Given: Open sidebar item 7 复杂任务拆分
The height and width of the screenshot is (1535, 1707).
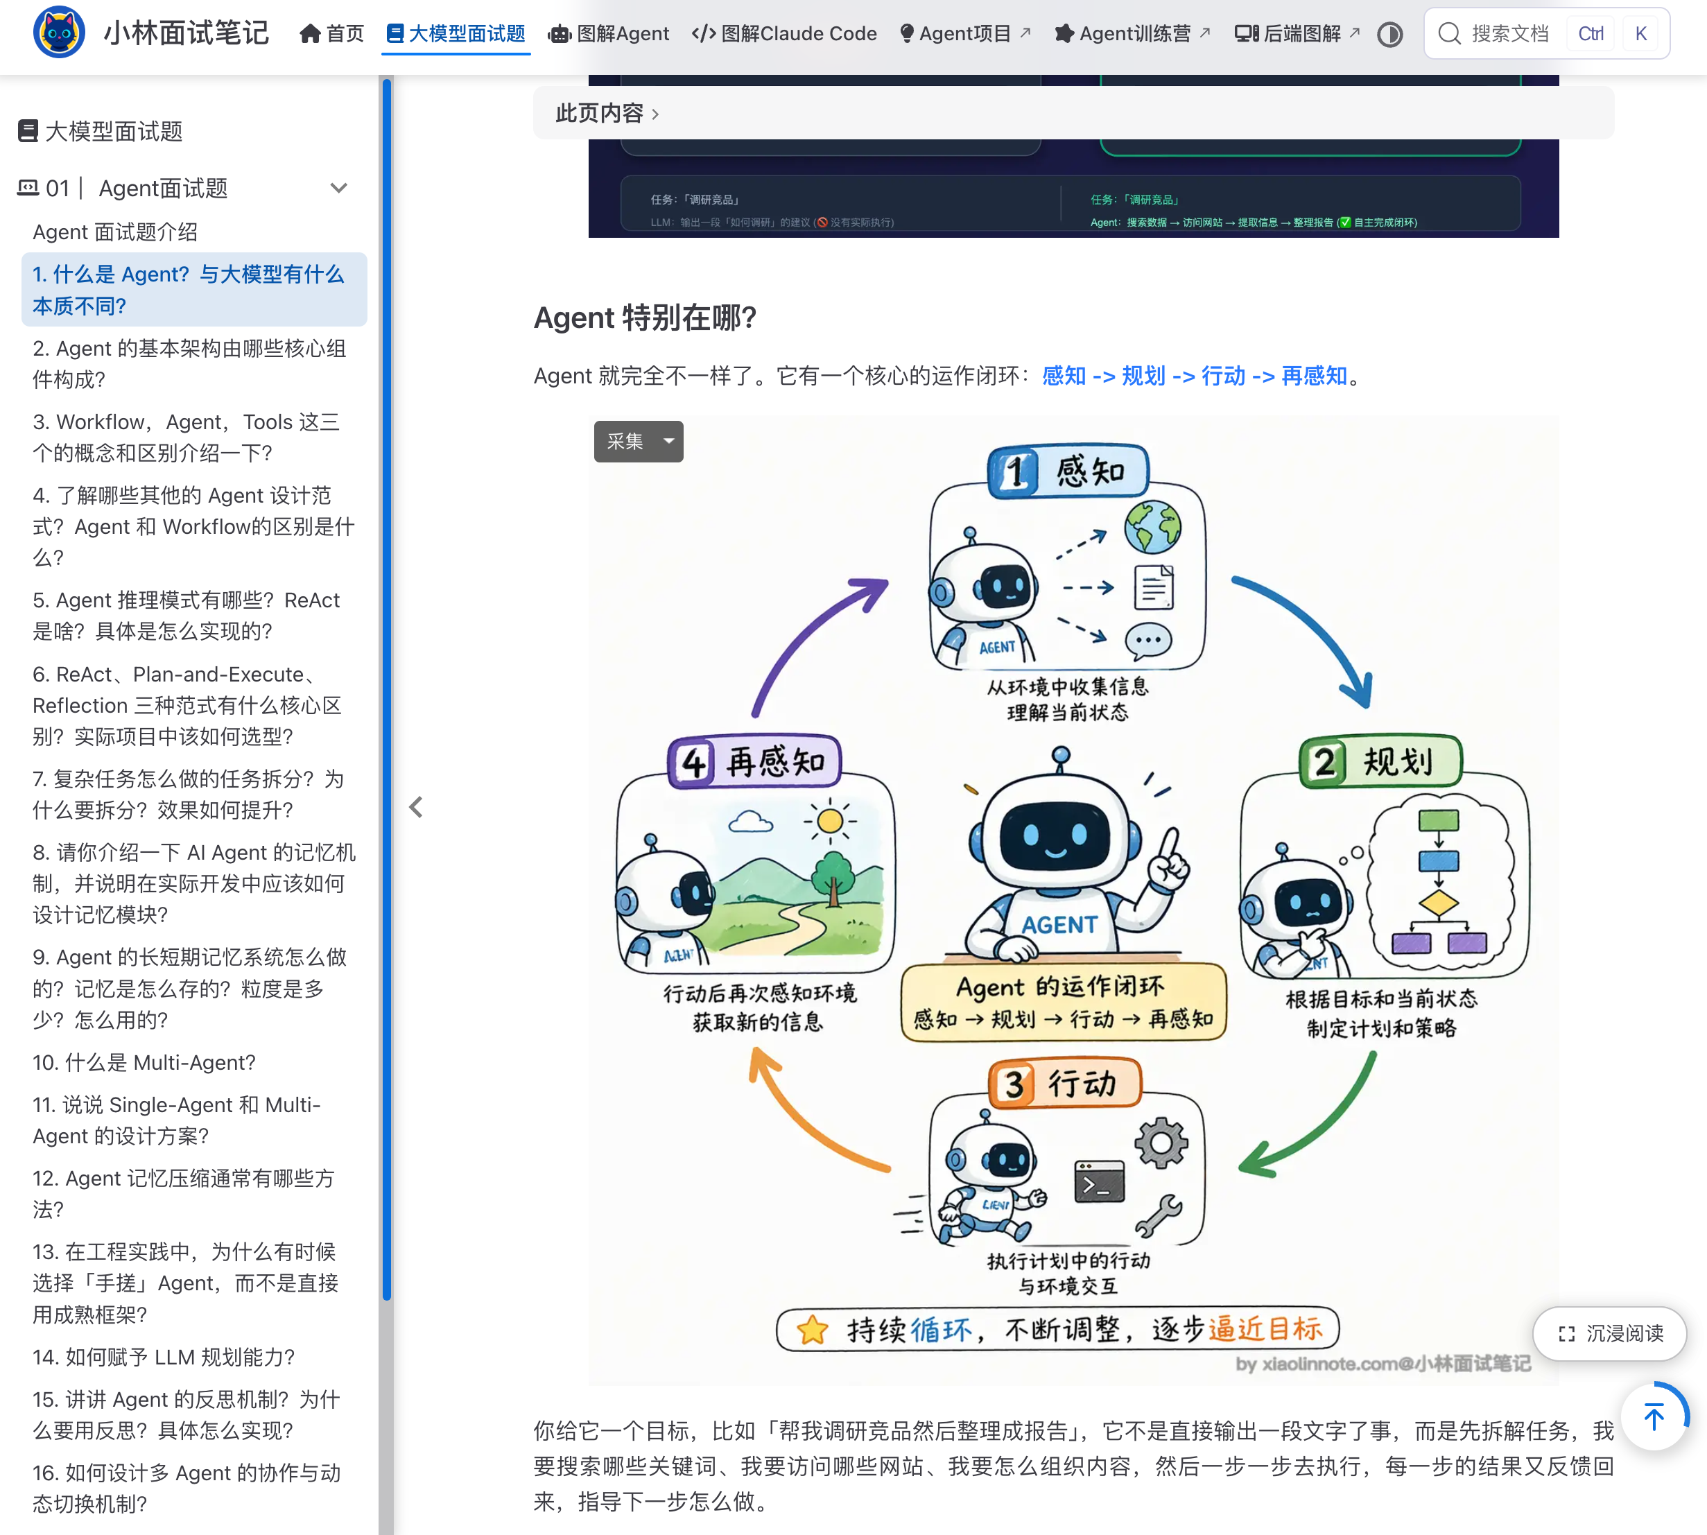Looking at the screenshot, I should tap(194, 794).
